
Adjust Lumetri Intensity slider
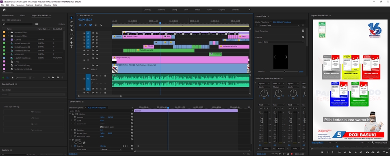tap(284, 71)
